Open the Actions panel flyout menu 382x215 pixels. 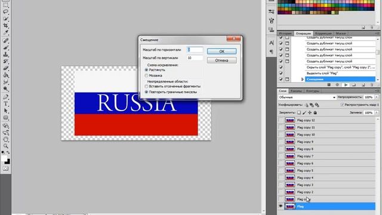[377, 33]
